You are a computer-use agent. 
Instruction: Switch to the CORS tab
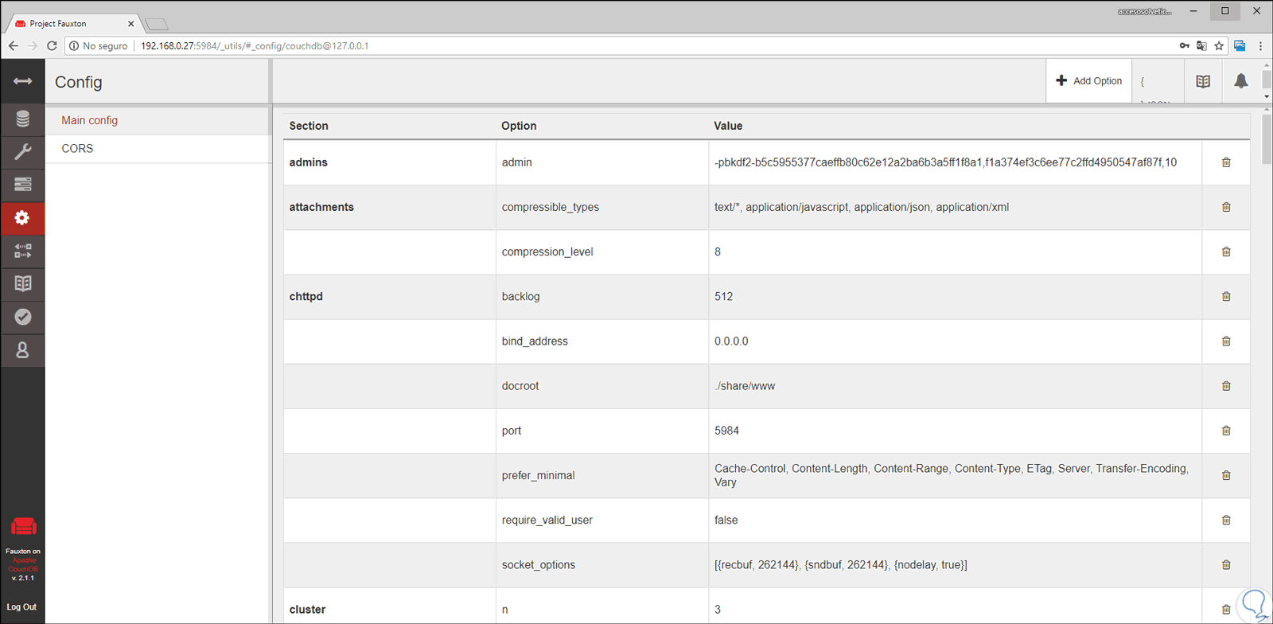[77, 149]
